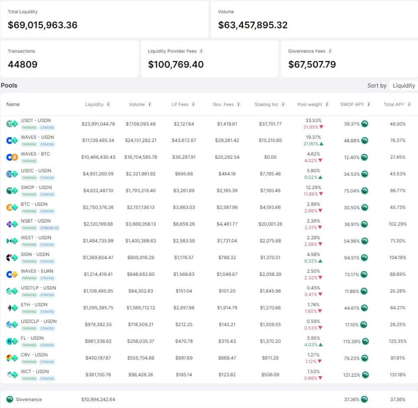Image resolution: width=418 pixels, height=408 pixels.
Task: Click FARMING tag under SIGN - USDN
Action: tap(29, 261)
